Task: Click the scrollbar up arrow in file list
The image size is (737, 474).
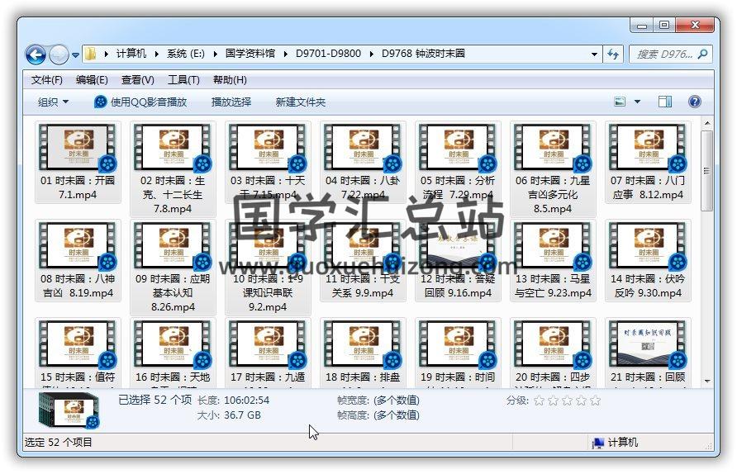Action: 707,124
